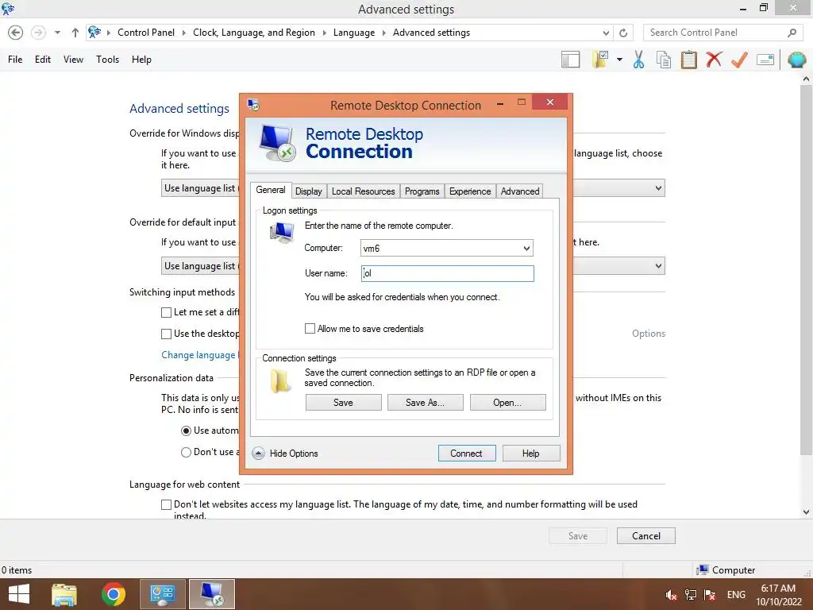Switch to the Local Resources tab
Viewport: 813px width, 610px height.
tap(363, 191)
